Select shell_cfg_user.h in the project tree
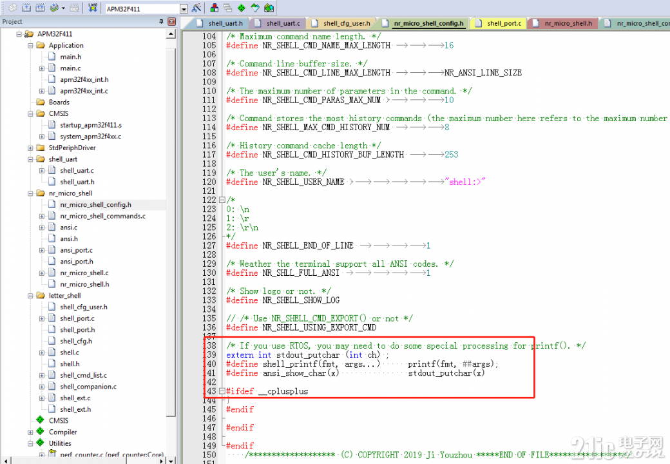670x464 pixels. [x=84, y=307]
